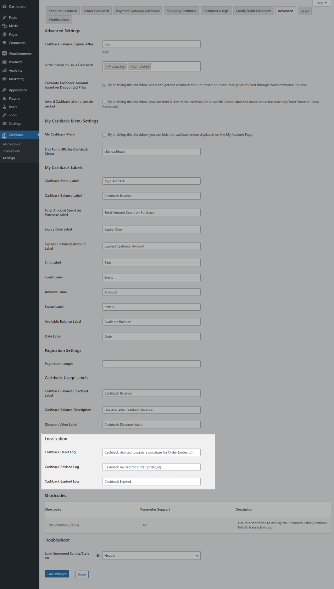Viewport: 334px width, 589px height.
Task: Click the S.no Label field
Action: [x=151, y=263]
